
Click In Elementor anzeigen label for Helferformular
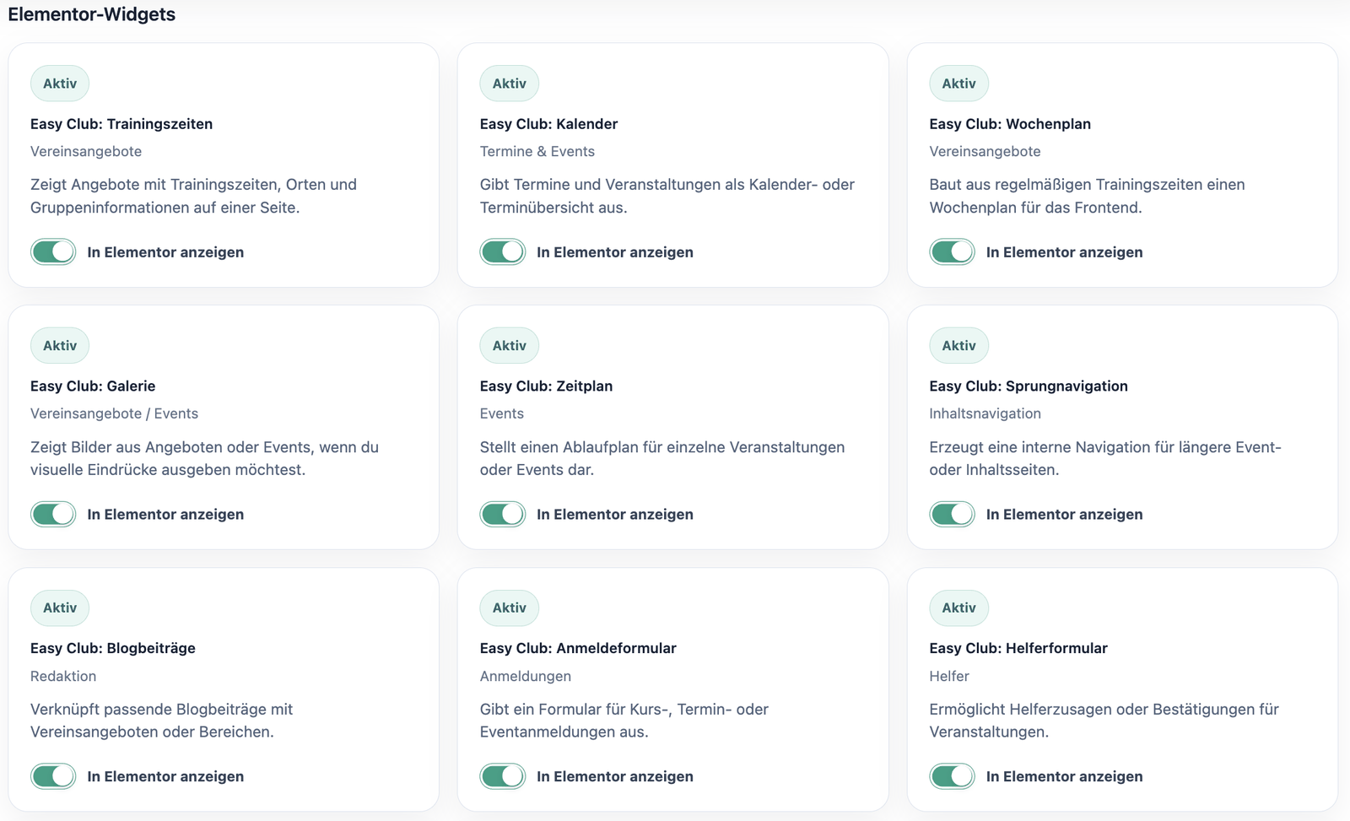click(x=1065, y=776)
